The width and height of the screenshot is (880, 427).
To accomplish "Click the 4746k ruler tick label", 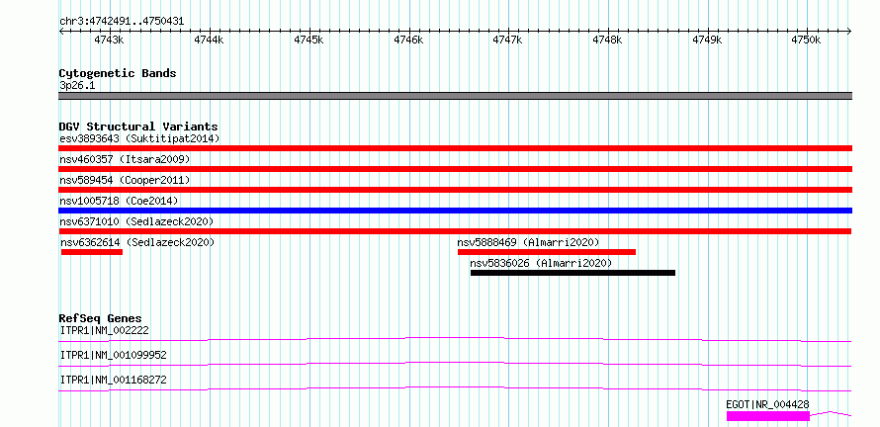I will pos(408,40).
